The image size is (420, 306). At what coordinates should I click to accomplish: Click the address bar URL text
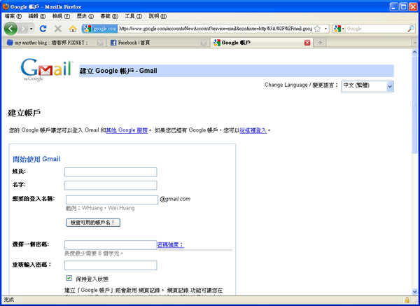215,29
